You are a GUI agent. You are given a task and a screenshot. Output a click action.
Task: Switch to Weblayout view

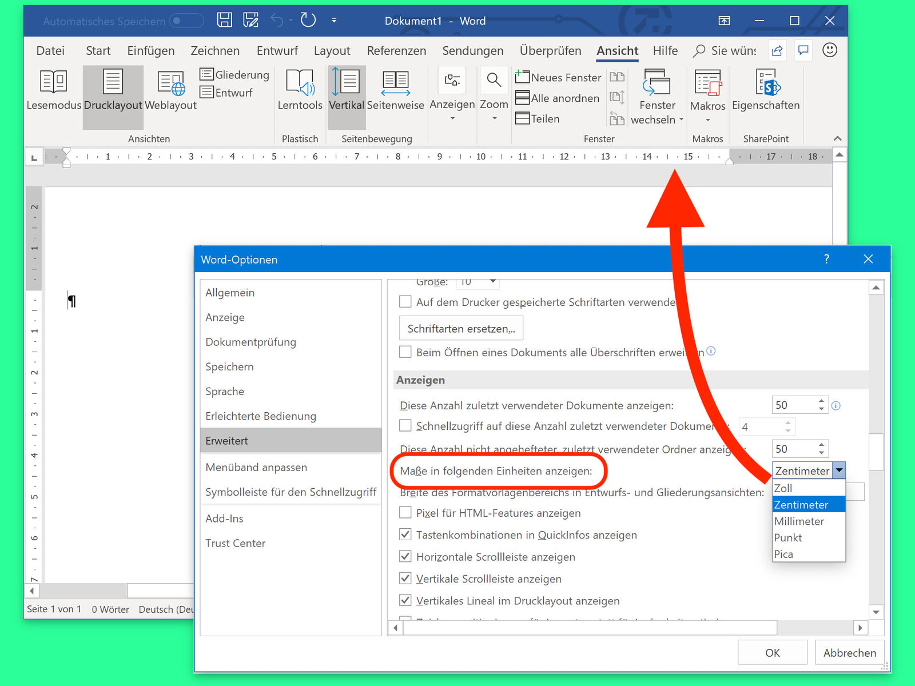point(170,90)
